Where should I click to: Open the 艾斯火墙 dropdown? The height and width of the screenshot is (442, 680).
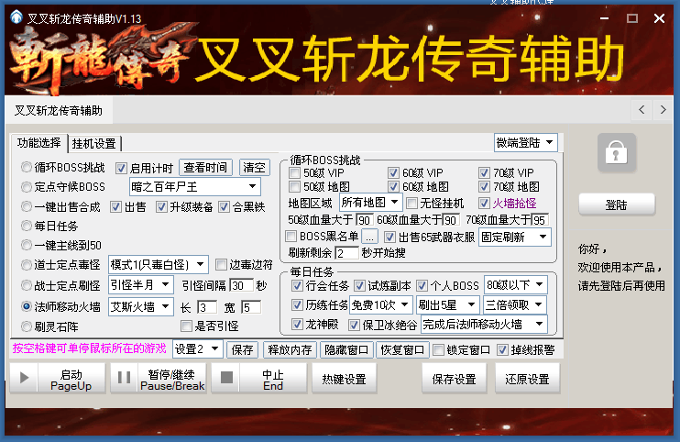141,306
